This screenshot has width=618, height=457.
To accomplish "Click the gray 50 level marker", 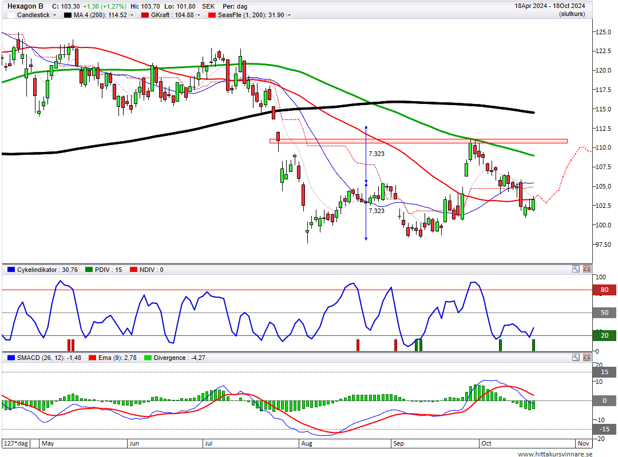I will [604, 312].
